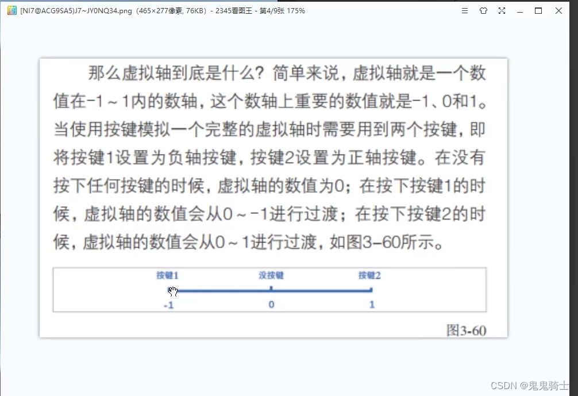The image size is (578, 396).
Task: Minimize the image viewer window
Action: pos(520,11)
